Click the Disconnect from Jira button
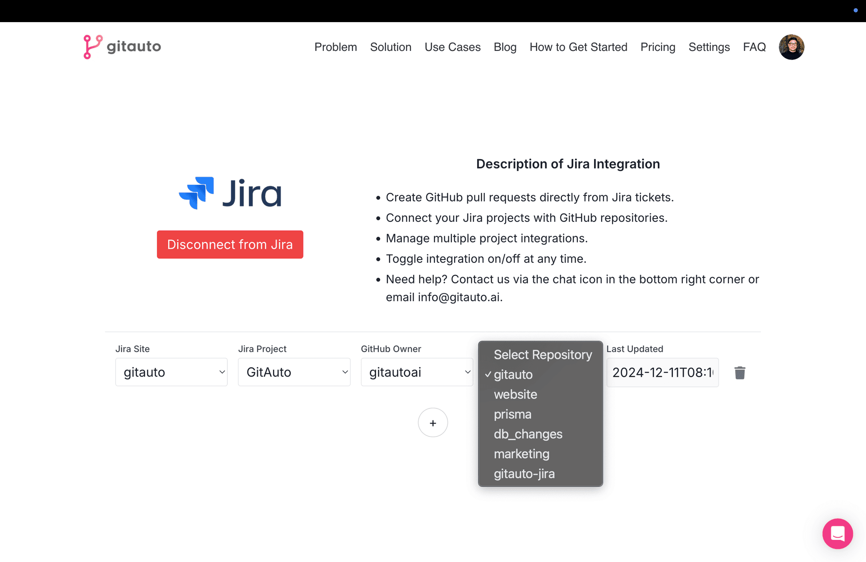Viewport: 866px width, 562px height. coord(230,244)
